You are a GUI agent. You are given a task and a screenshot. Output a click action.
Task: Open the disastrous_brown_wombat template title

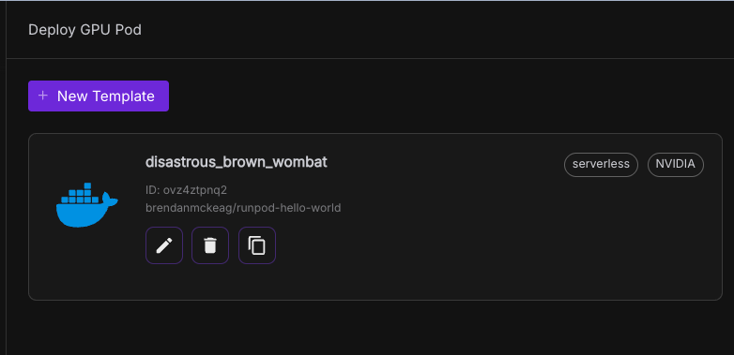click(x=237, y=162)
